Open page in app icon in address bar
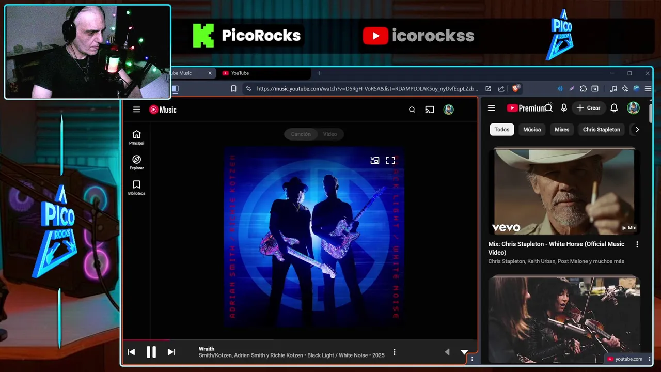661x372 pixels. click(488, 89)
